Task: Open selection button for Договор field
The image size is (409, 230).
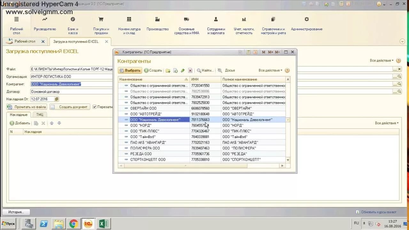Action: coord(395,92)
